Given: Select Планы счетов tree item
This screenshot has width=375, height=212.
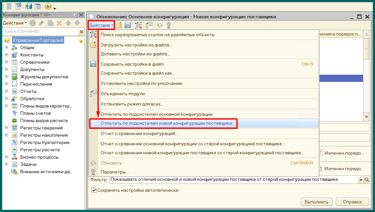Looking at the screenshot, I should [x=36, y=113].
